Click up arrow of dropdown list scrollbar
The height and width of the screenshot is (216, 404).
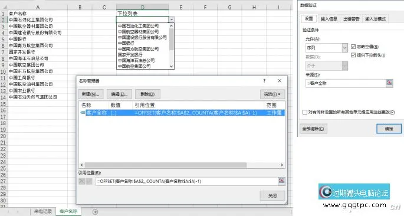172,26
